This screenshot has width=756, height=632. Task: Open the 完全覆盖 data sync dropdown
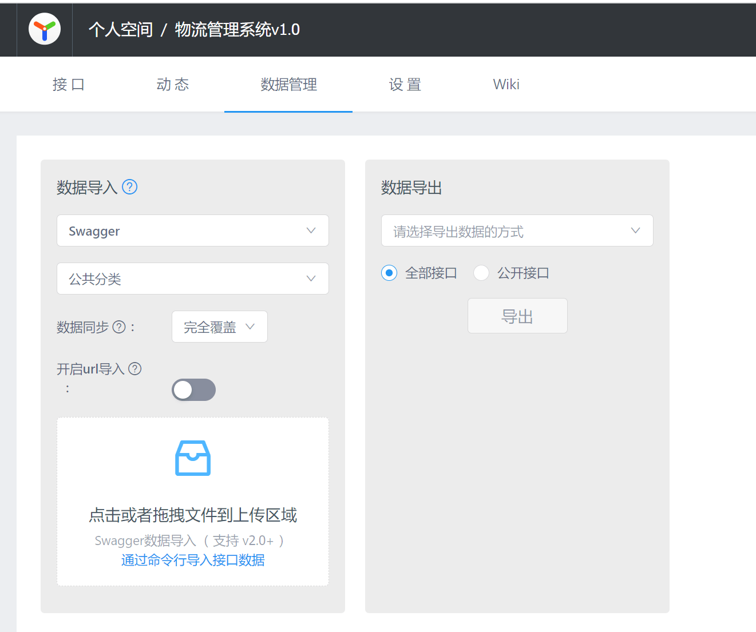[x=220, y=327]
